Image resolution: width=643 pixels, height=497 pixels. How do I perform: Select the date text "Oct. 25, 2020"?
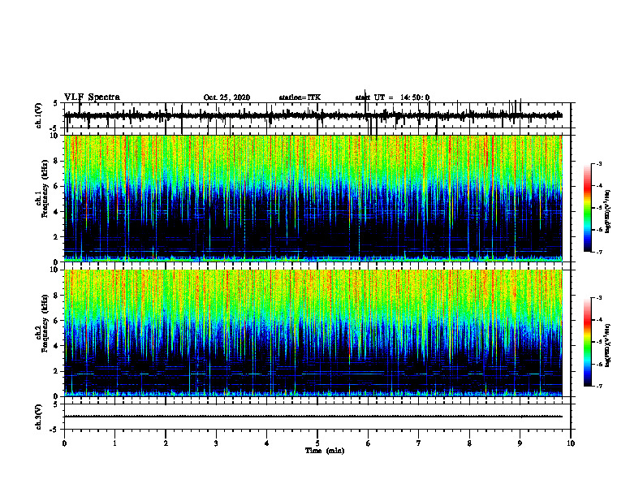(227, 97)
